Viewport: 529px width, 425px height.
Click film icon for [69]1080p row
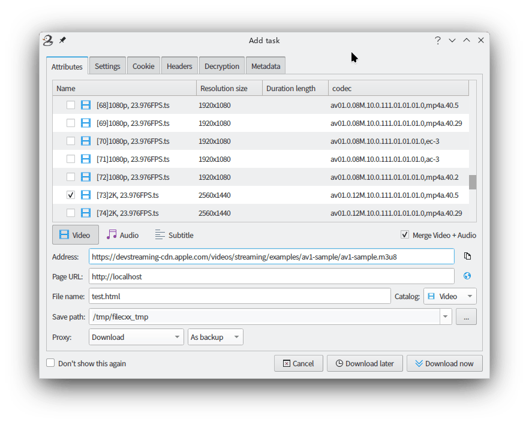(86, 123)
